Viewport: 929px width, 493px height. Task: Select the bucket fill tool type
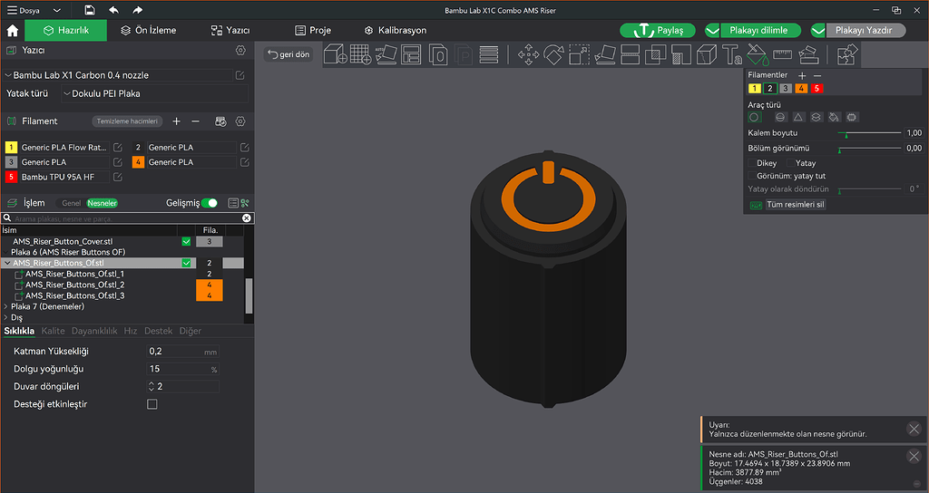click(x=834, y=117)
